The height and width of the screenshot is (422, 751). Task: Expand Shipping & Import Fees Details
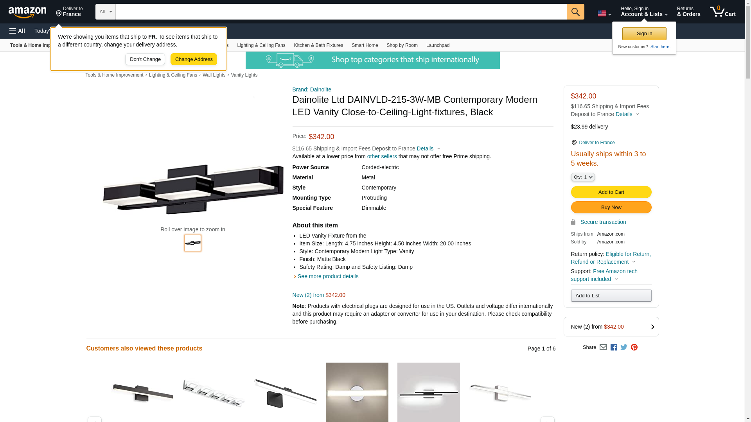coord(428,148)
